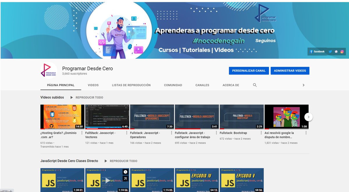Viewport: 349px width, 192px height.
Task: Add the 1:10:56 video to queue
Action: coord(125,179)
